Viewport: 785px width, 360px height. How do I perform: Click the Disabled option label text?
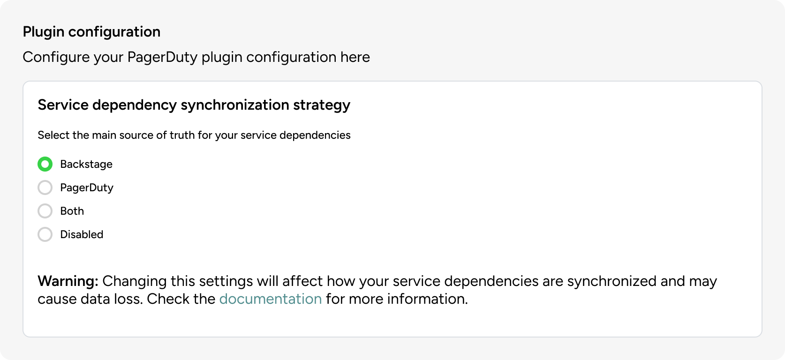[x=82, y=234]
